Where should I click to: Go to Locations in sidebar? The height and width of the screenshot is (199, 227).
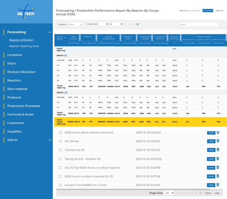[x=15, y=55]
